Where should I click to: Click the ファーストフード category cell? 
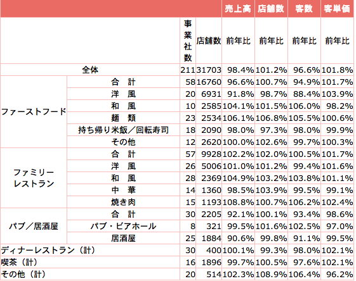pyautogui.click(x=34, y=111)
